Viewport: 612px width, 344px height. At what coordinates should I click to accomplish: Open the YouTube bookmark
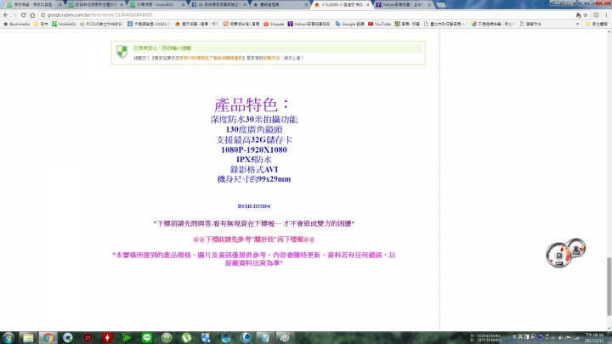coord(379,24)
